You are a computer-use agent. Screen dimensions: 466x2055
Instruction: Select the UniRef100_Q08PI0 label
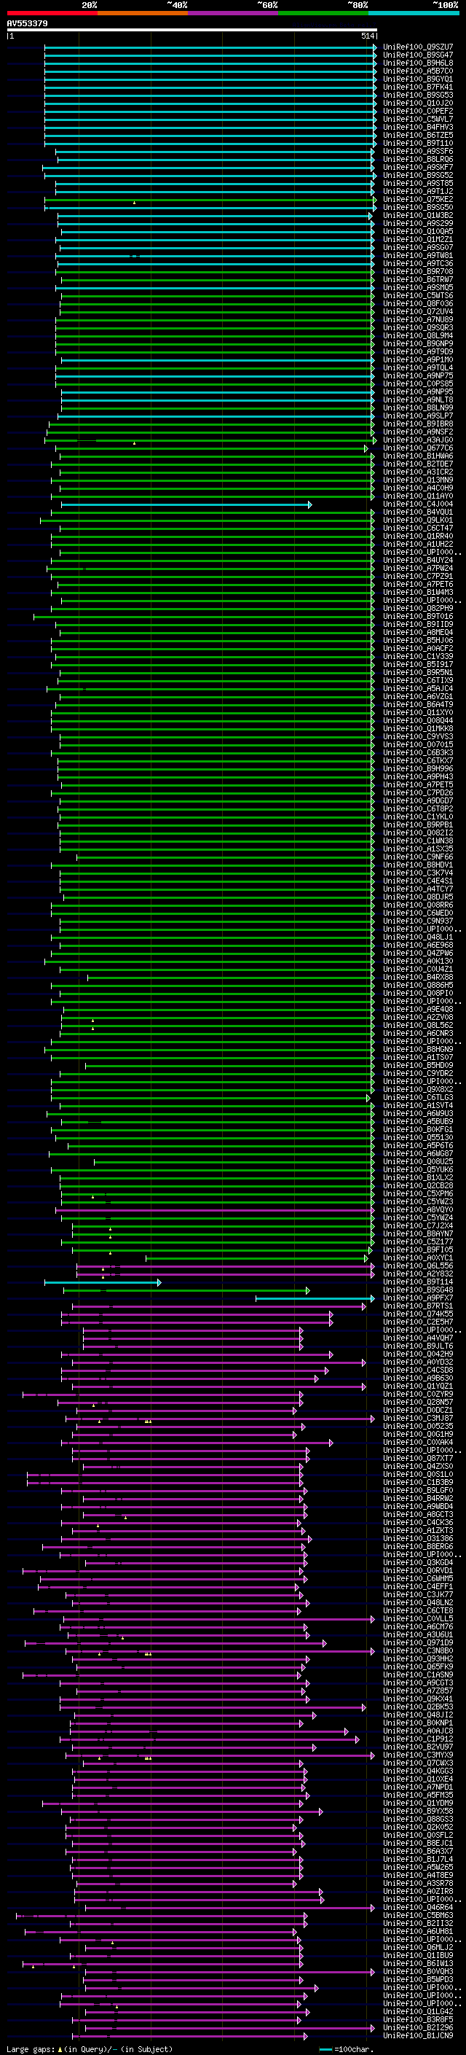click(417, 993)
